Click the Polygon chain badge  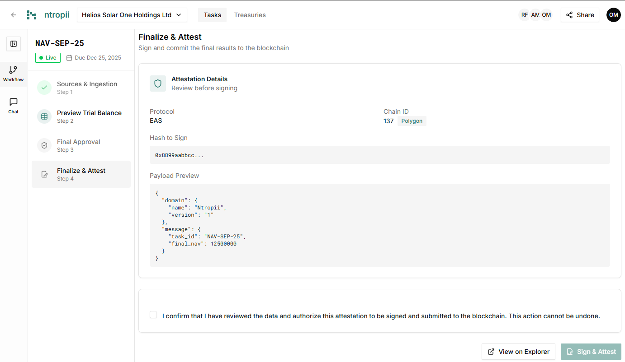412,121
